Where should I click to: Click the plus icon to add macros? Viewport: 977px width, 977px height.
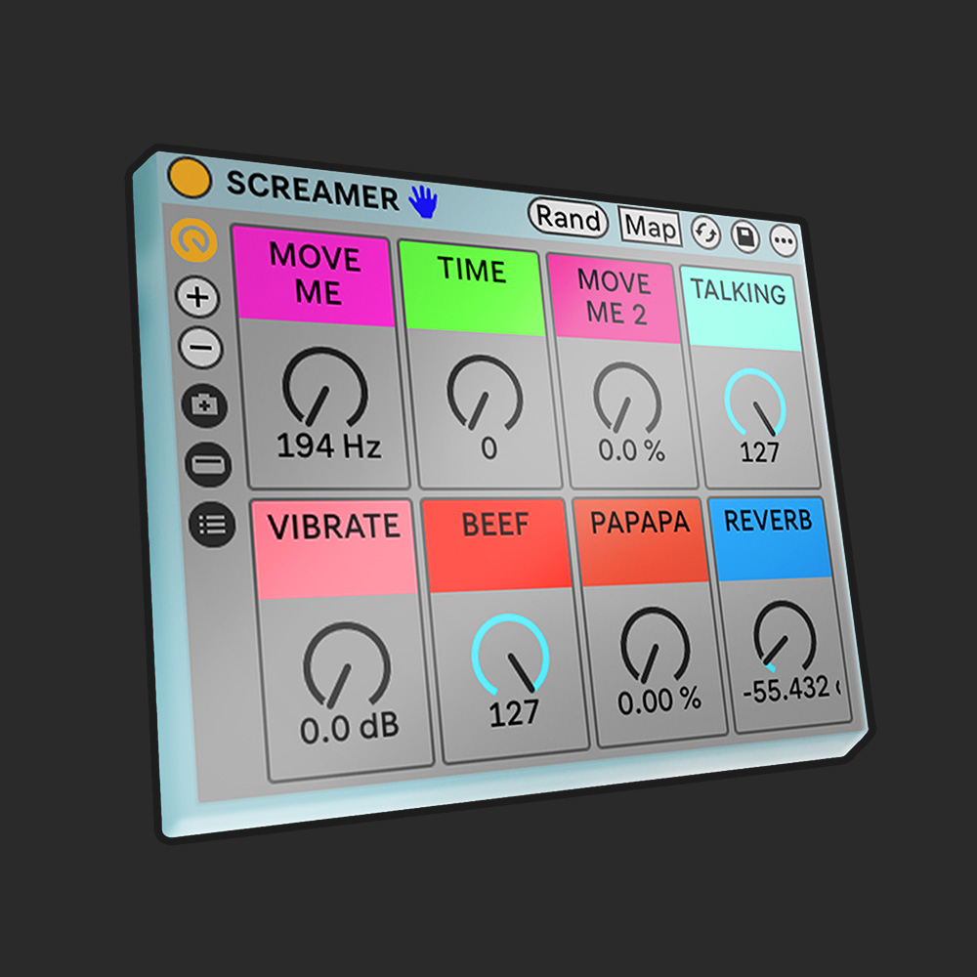[197, 297]
